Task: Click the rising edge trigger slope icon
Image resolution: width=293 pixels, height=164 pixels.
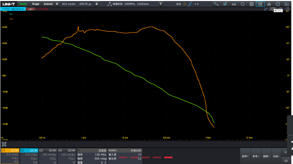Action: coord(190,4)
